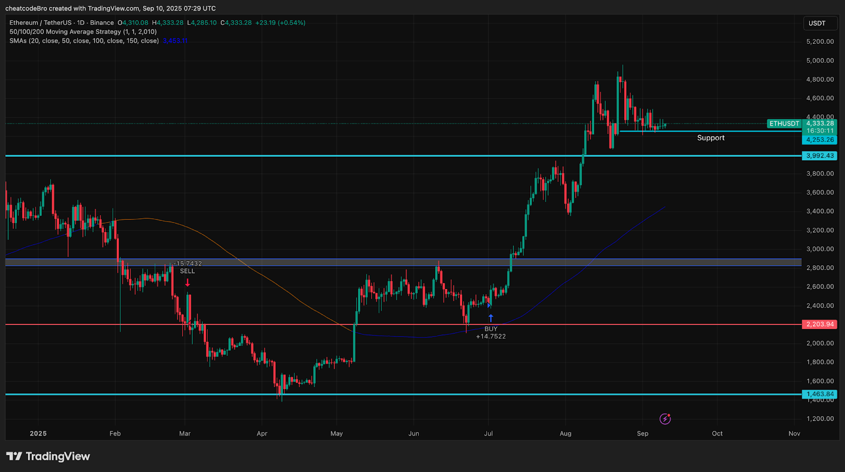
Task: Click the 3,992.43 cyan price label
Action: tap(820, 156)
